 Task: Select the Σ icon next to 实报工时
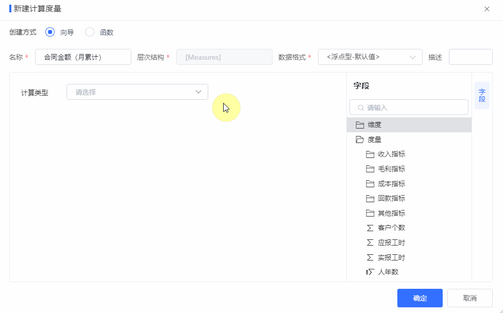(369, 257)
